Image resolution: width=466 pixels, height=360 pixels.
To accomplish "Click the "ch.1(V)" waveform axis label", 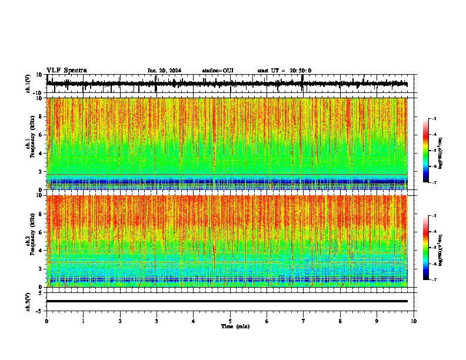I will tap(28, 84).
